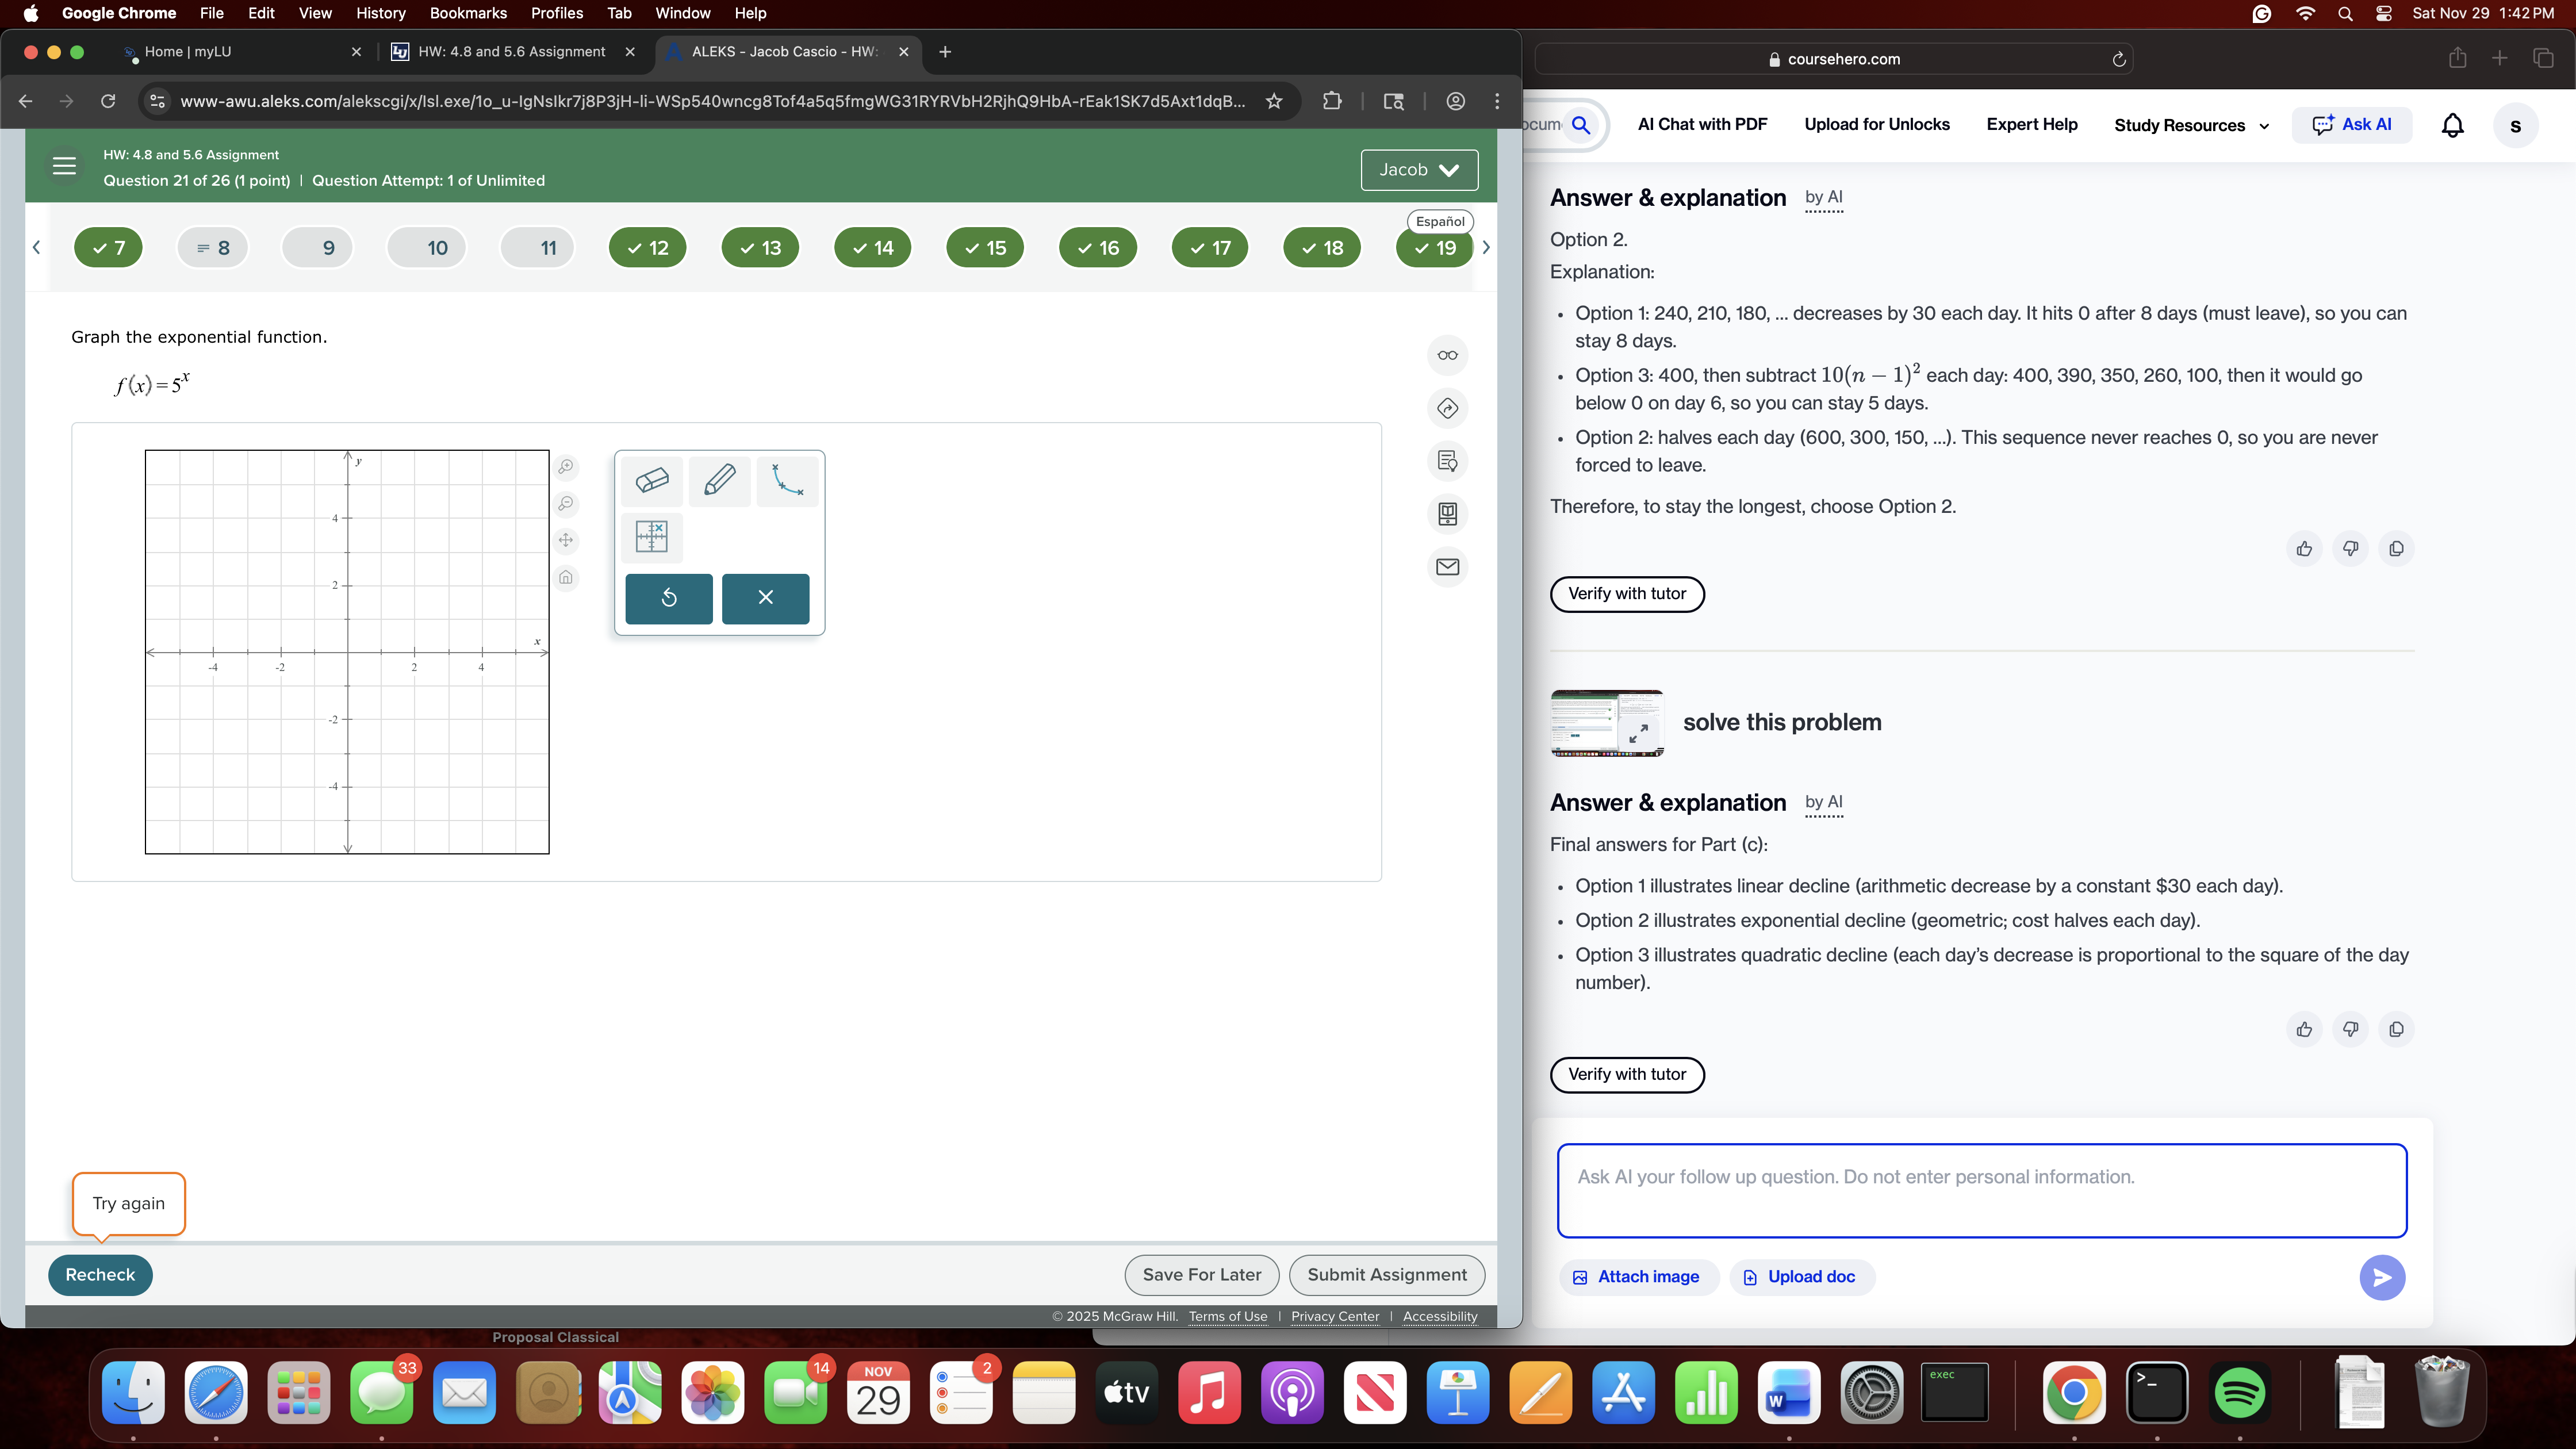Select the exponential curve plotting tool
This screenshot has width=2576, height=1449.
(x=787, y=480)
